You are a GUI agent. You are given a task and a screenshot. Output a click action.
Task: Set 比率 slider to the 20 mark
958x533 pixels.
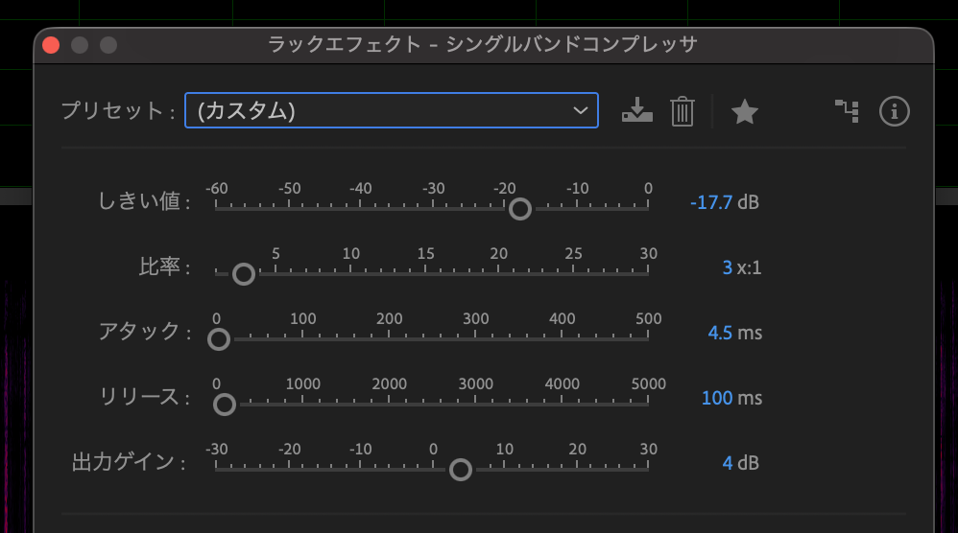tap(499, 274)
